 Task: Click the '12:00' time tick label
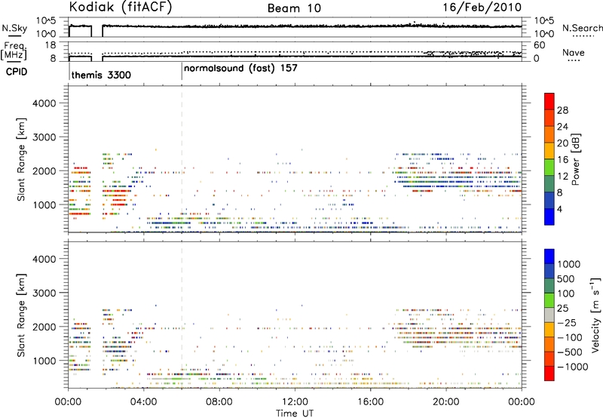295,402
